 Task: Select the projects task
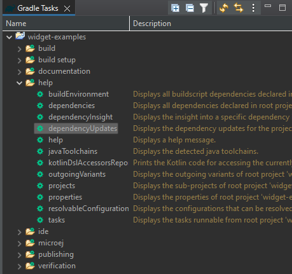[62, 186]
